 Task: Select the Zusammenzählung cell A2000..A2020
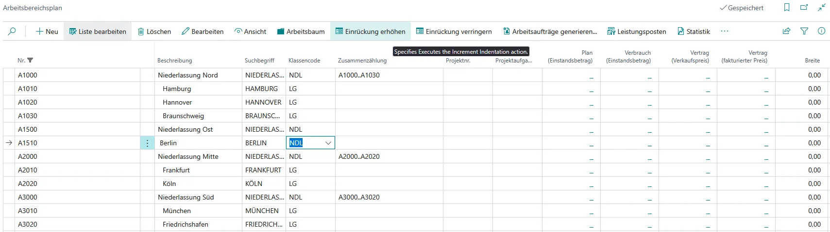(389, 156)
